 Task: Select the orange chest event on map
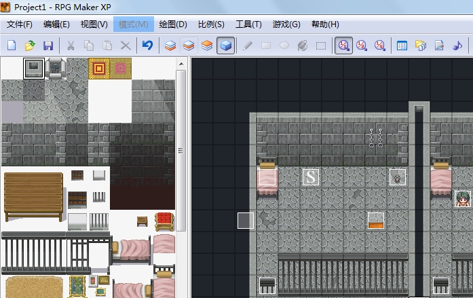[x=376, y=221]
